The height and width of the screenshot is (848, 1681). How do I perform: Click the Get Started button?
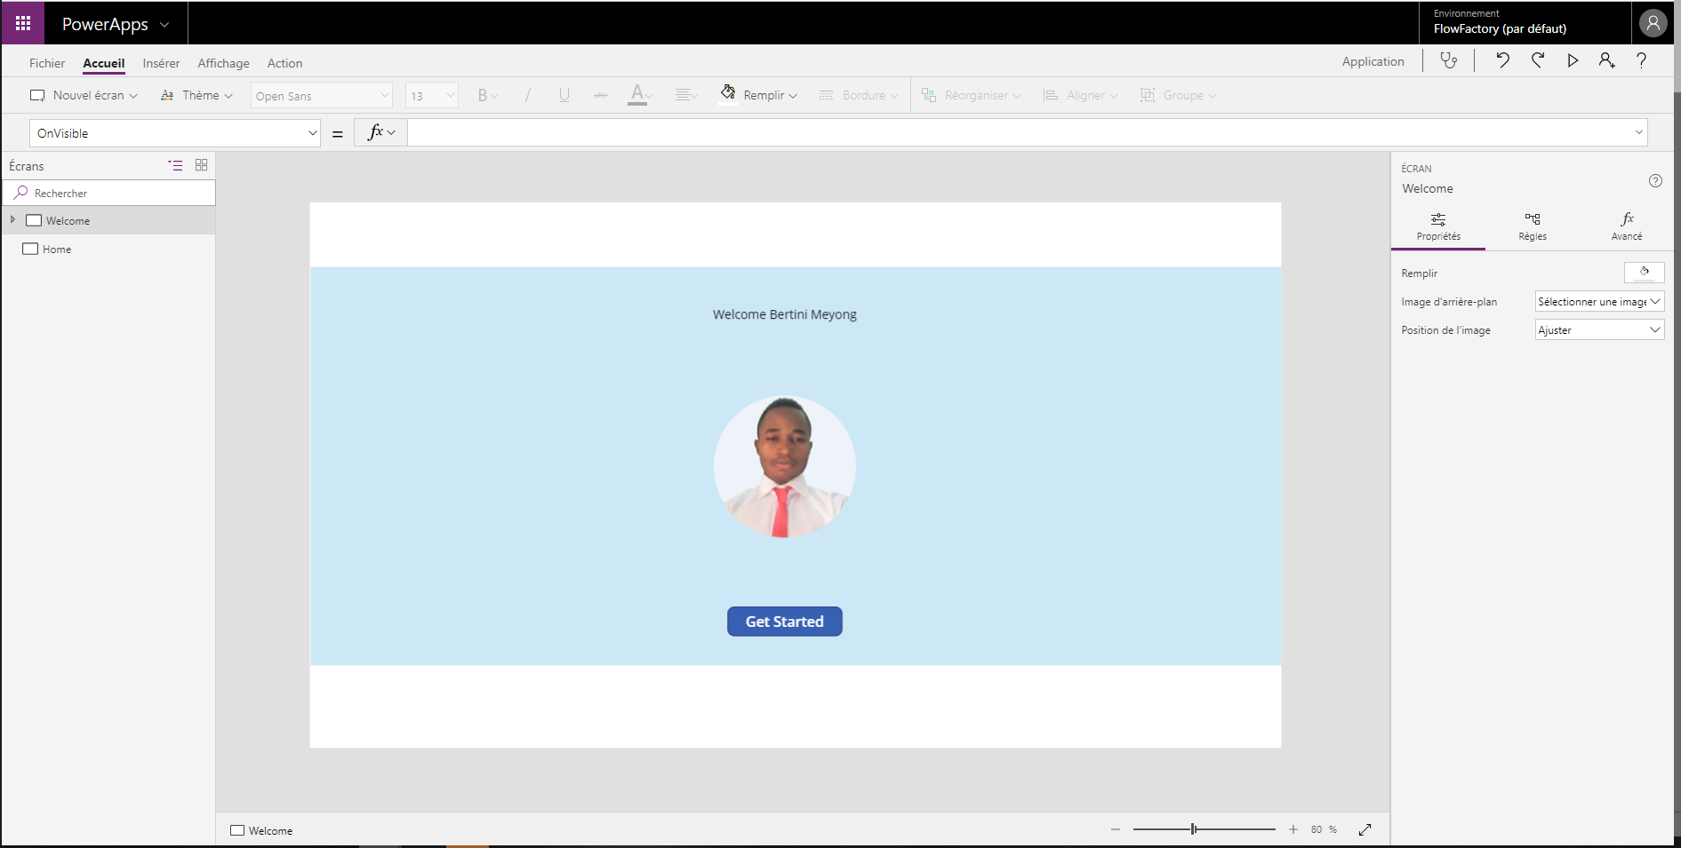coord(784,622)
